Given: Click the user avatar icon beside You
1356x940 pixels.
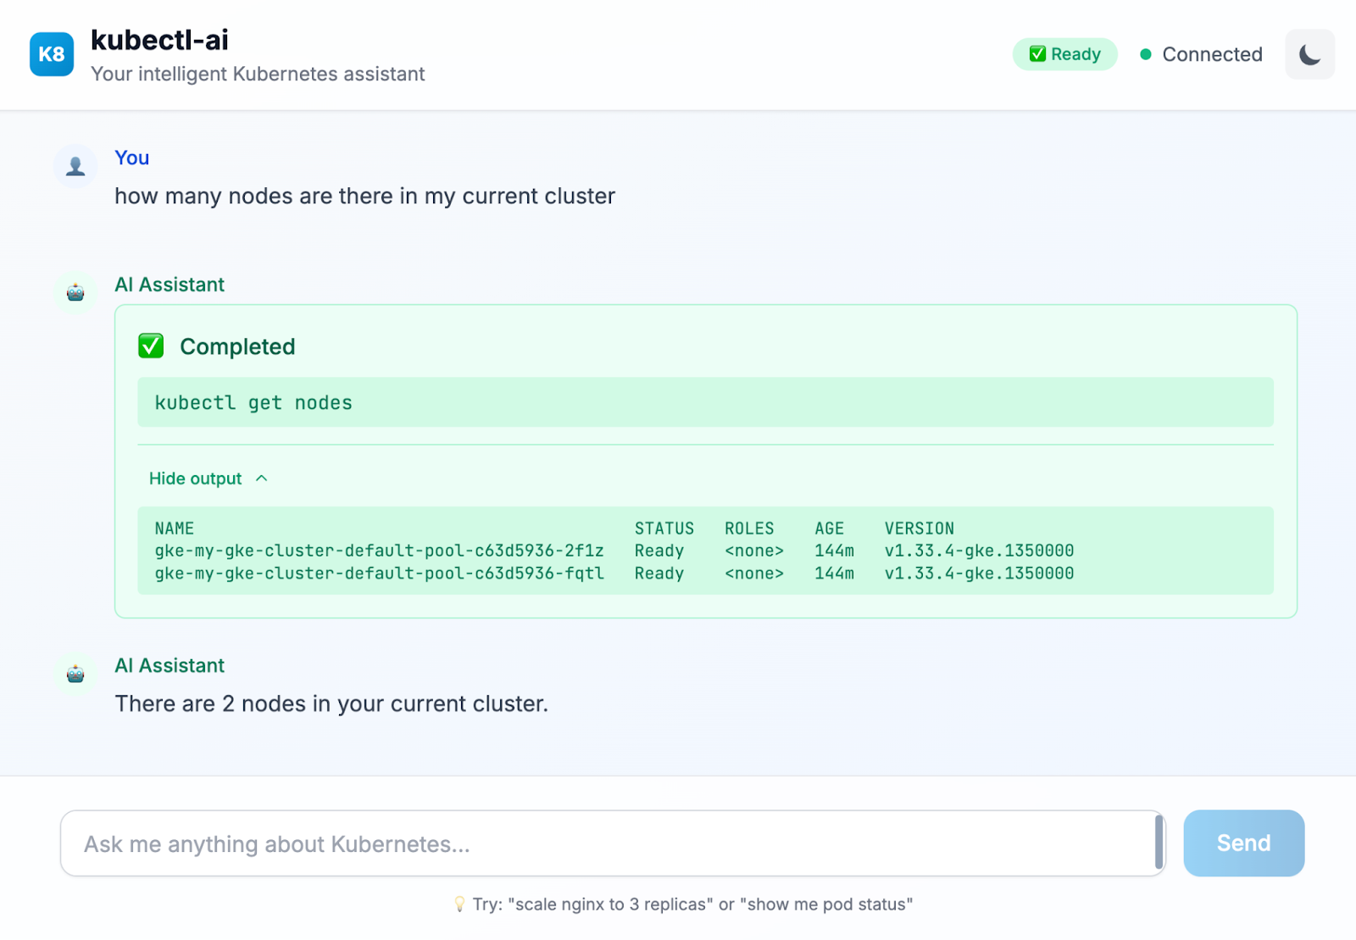Looking at the screenshot, I should (x=75, y=166).
